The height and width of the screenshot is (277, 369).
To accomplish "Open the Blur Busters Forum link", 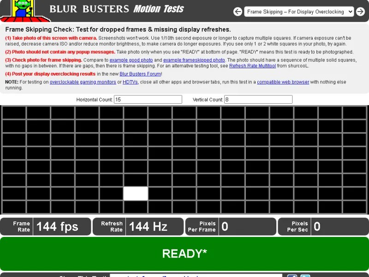I will [x=140, y=73].
